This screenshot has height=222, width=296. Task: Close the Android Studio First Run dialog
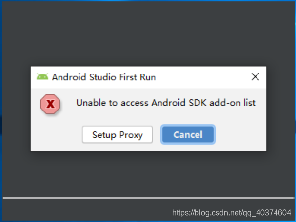tap(255, 77)
